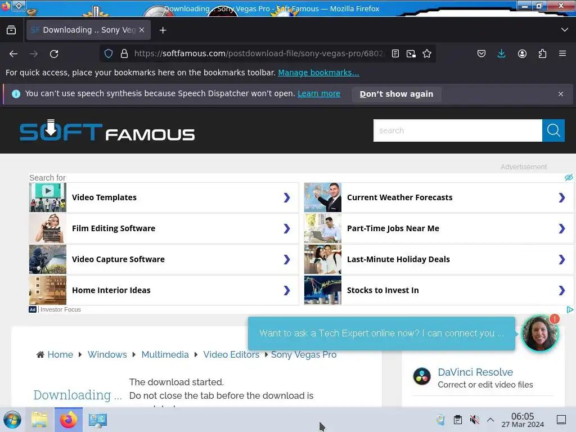Reload the current page
Viewport: 576px width, 432px height.
(54, 54)
